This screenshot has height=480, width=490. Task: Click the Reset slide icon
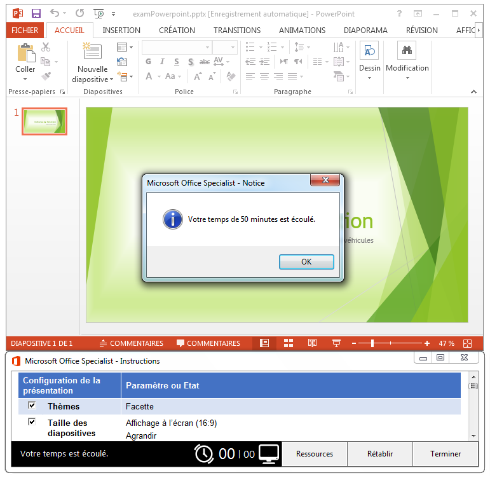pos(122,62)
